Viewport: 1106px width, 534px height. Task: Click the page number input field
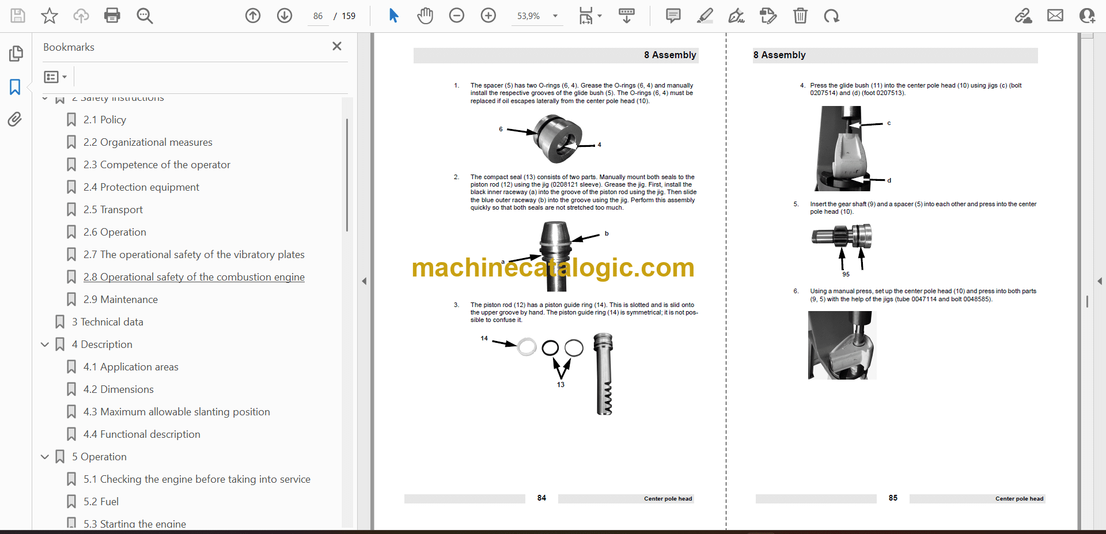point(318,16)
